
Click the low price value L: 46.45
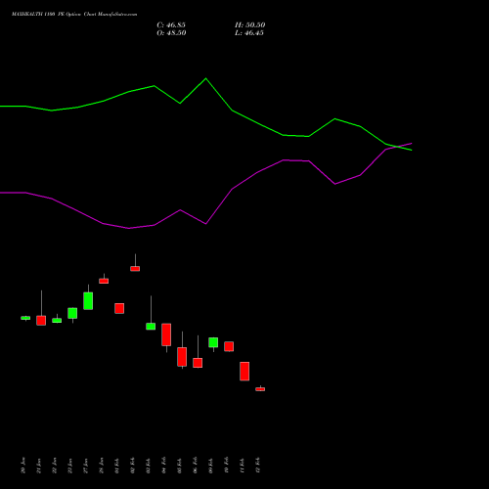pyautogui.click(x=249, y=33)
